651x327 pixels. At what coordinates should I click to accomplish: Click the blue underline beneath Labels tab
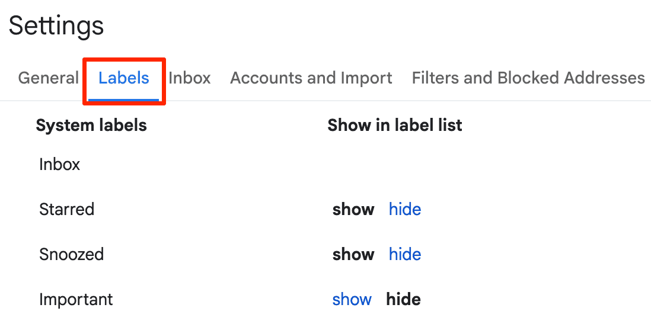pyautogui.click(x=124, y=100)
